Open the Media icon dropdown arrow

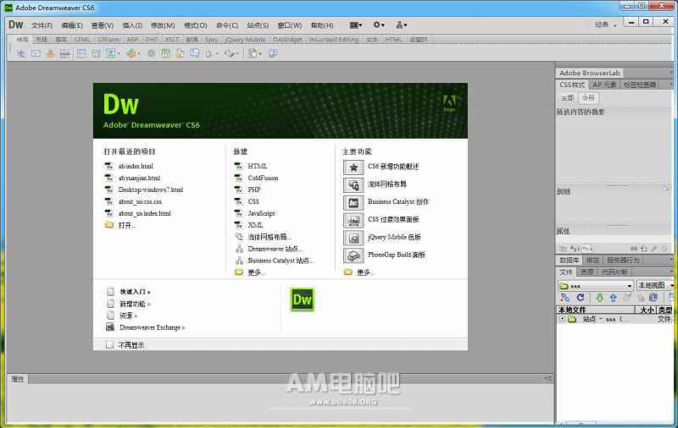pos(139,53)
